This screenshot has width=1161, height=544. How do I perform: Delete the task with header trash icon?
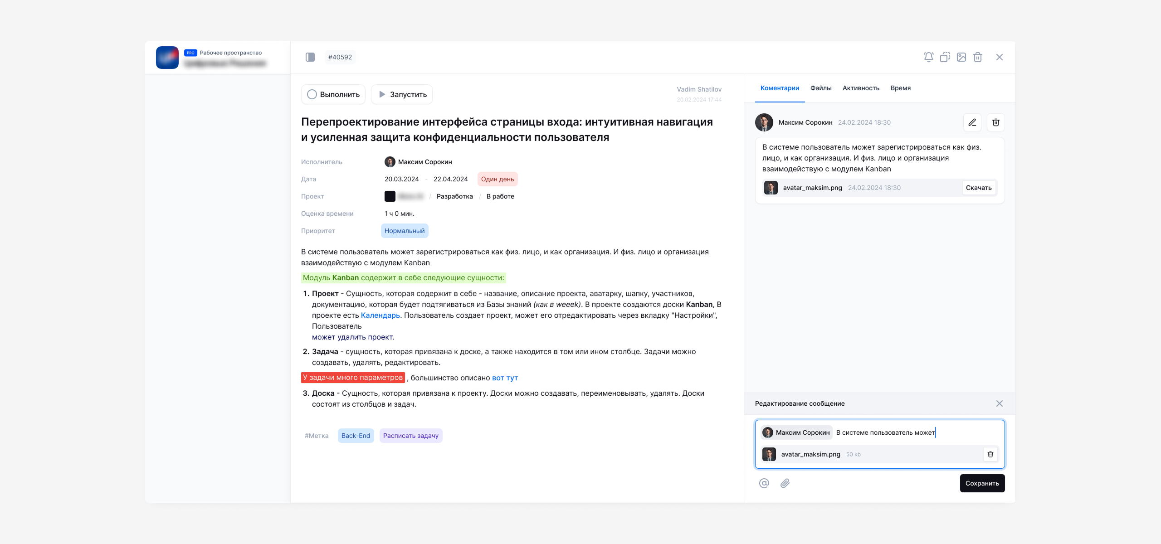977,57
